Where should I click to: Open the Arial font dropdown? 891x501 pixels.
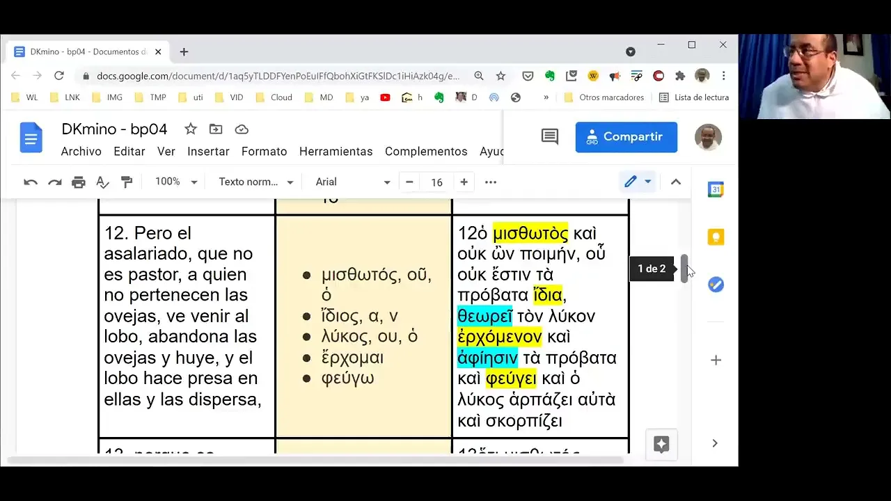click(x=353, y=182)
